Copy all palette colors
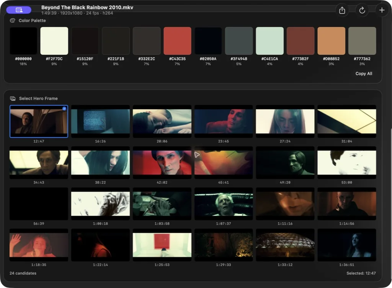Viewport: 392px width, 288px height. click(x=364, y=74)
